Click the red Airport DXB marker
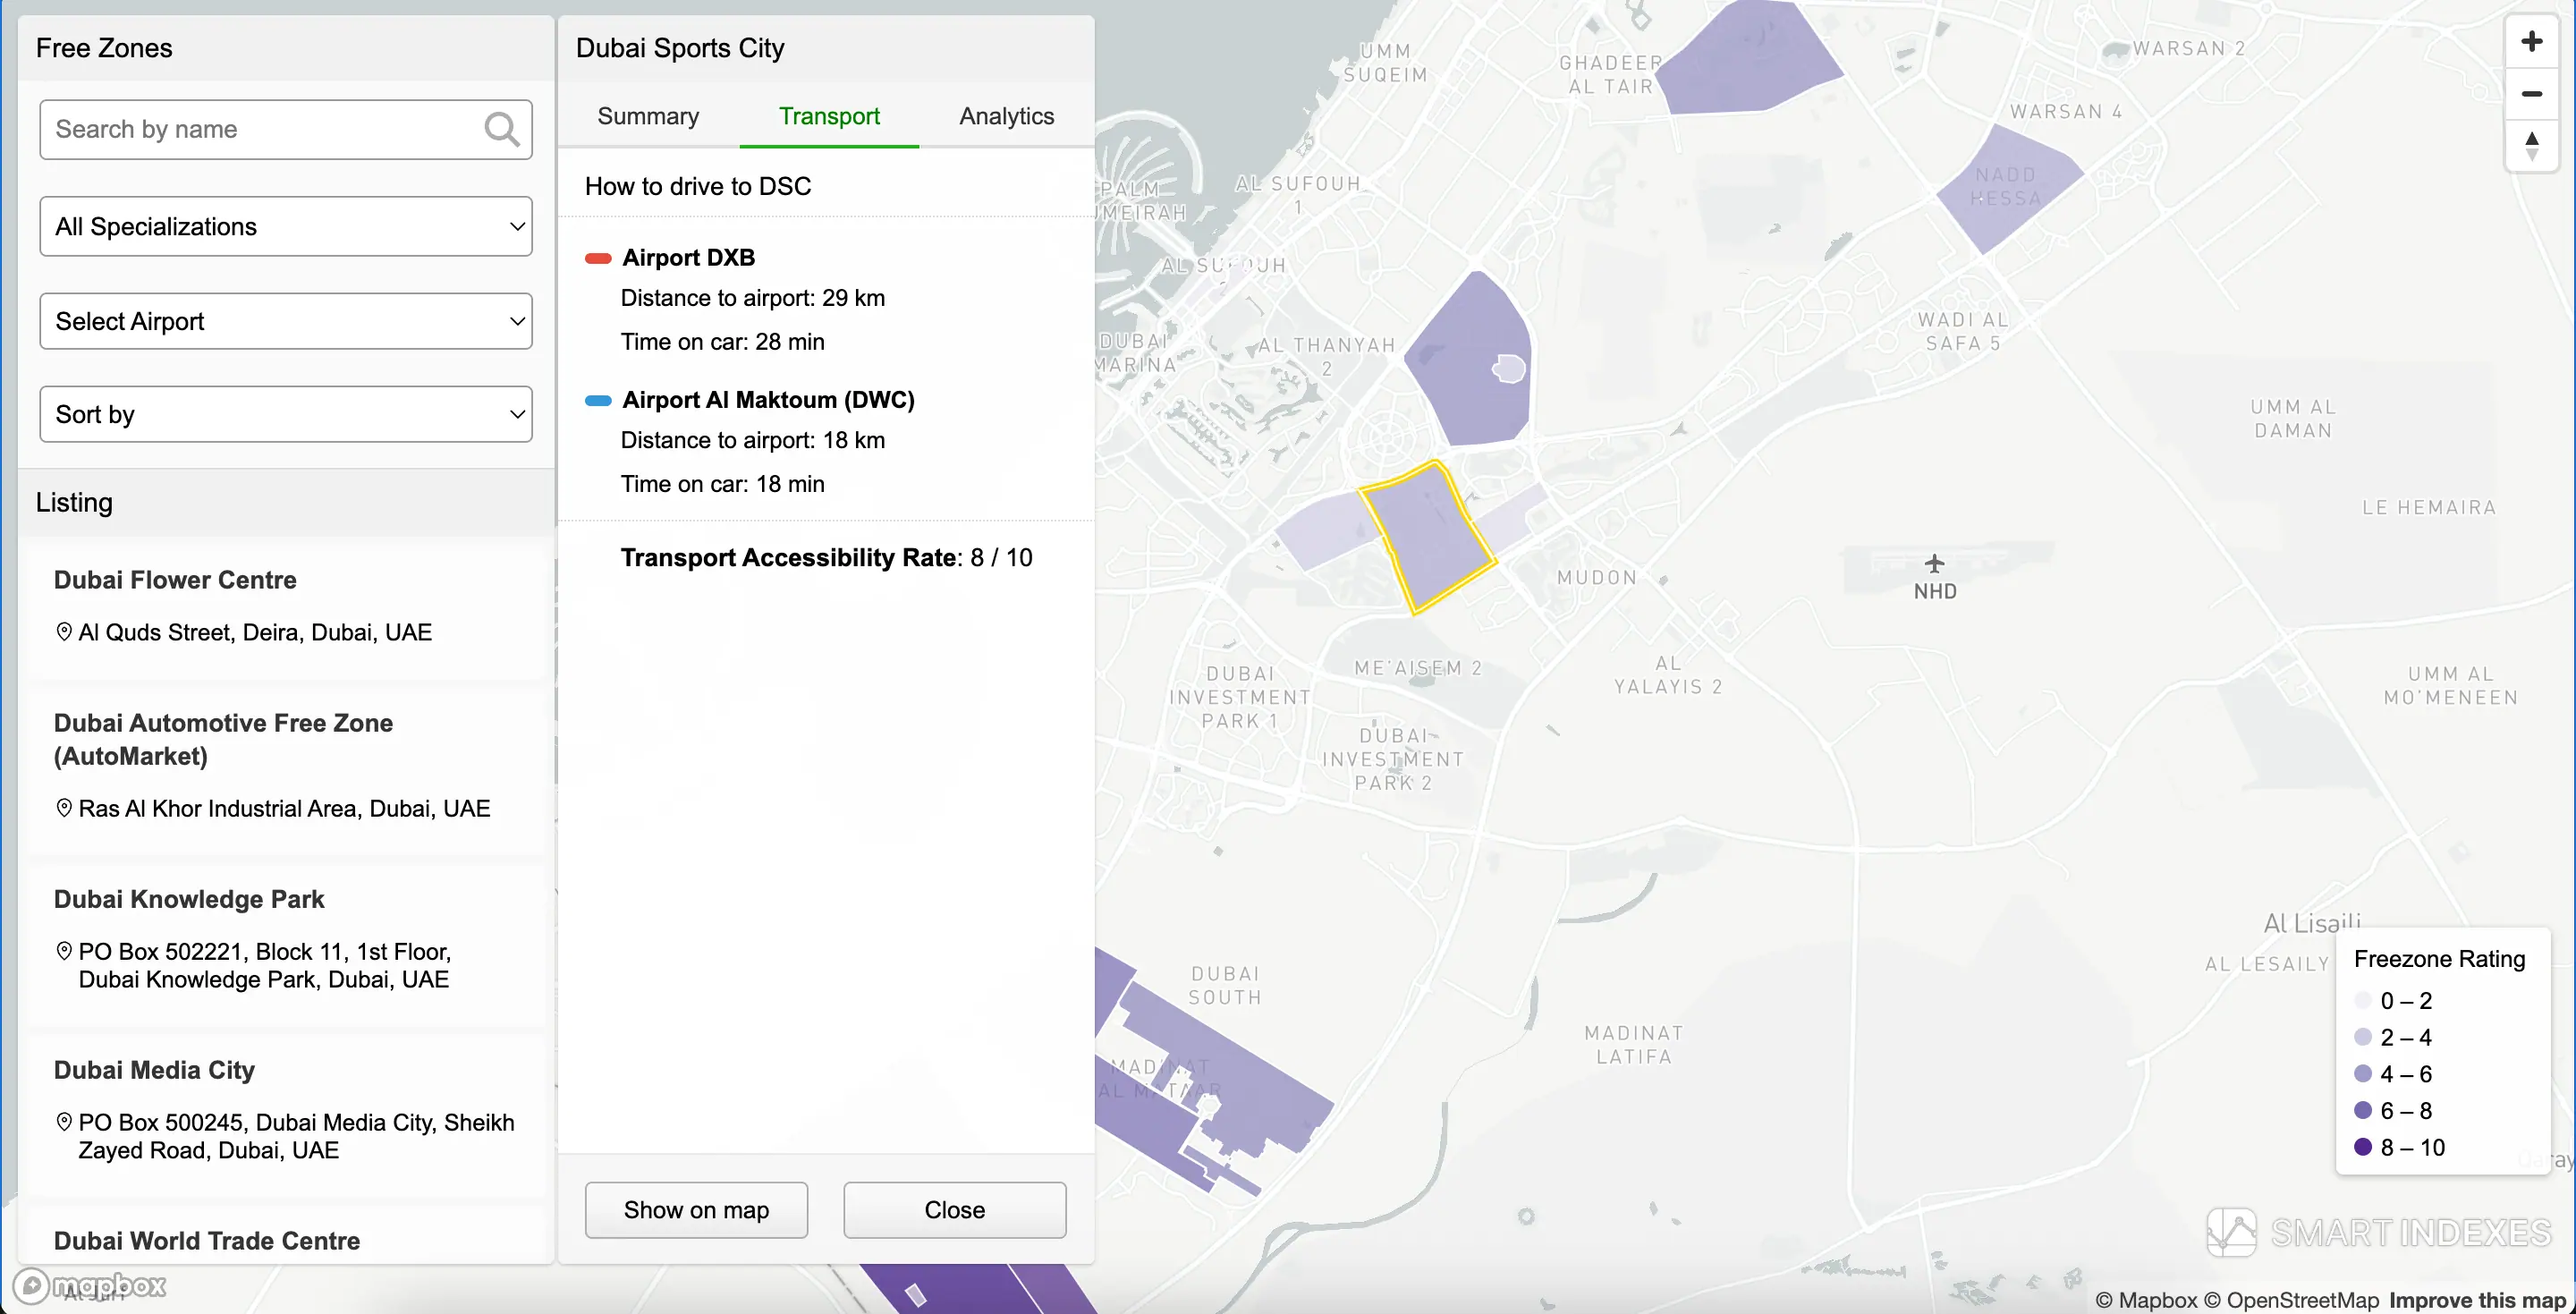This screenshot has width=2576, height=1314. point(598,258)
